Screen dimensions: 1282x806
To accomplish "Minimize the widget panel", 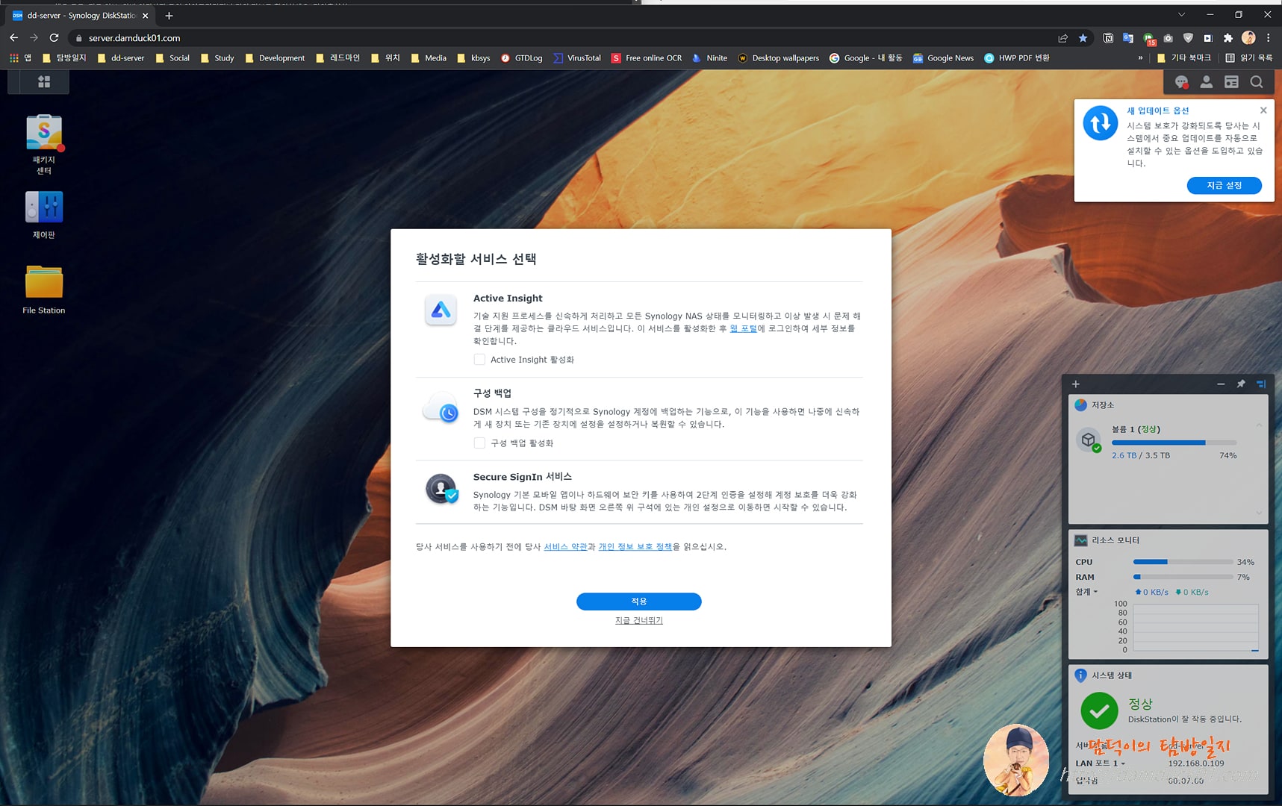I will click(x=1221, y=384).
